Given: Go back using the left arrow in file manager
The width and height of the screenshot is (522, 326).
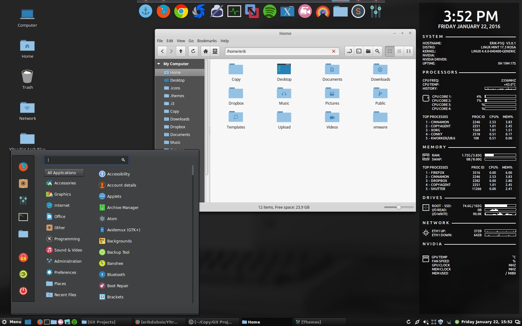Looking at the screenshot, I should tap(162, 51).
